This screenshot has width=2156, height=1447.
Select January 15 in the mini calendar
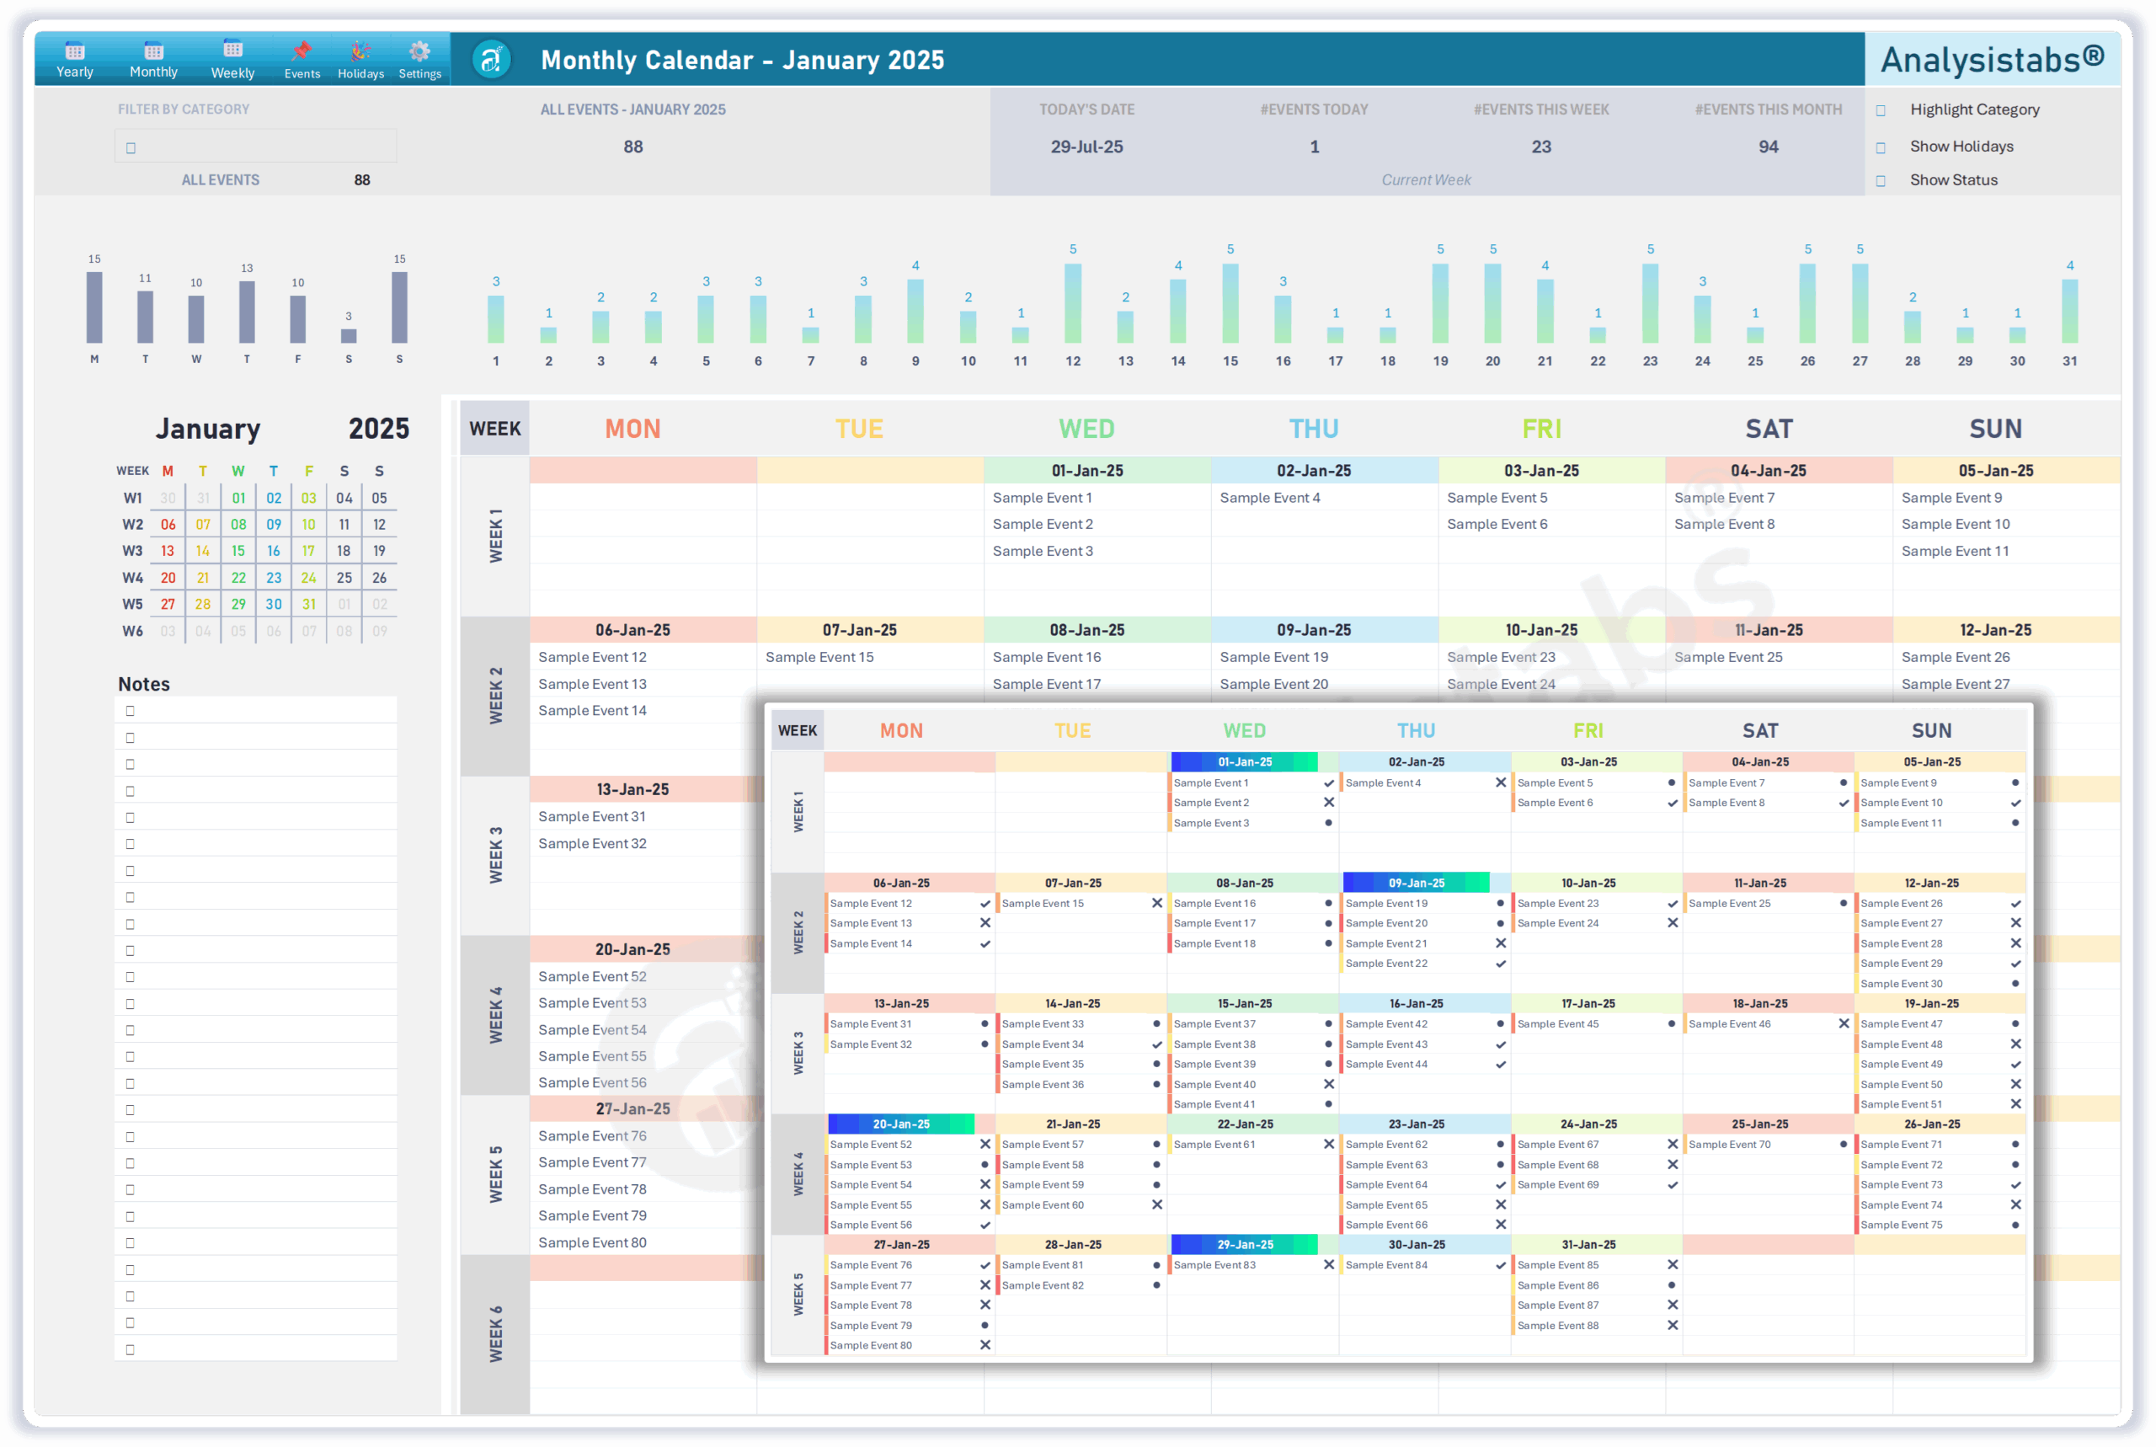click(238, 550)
